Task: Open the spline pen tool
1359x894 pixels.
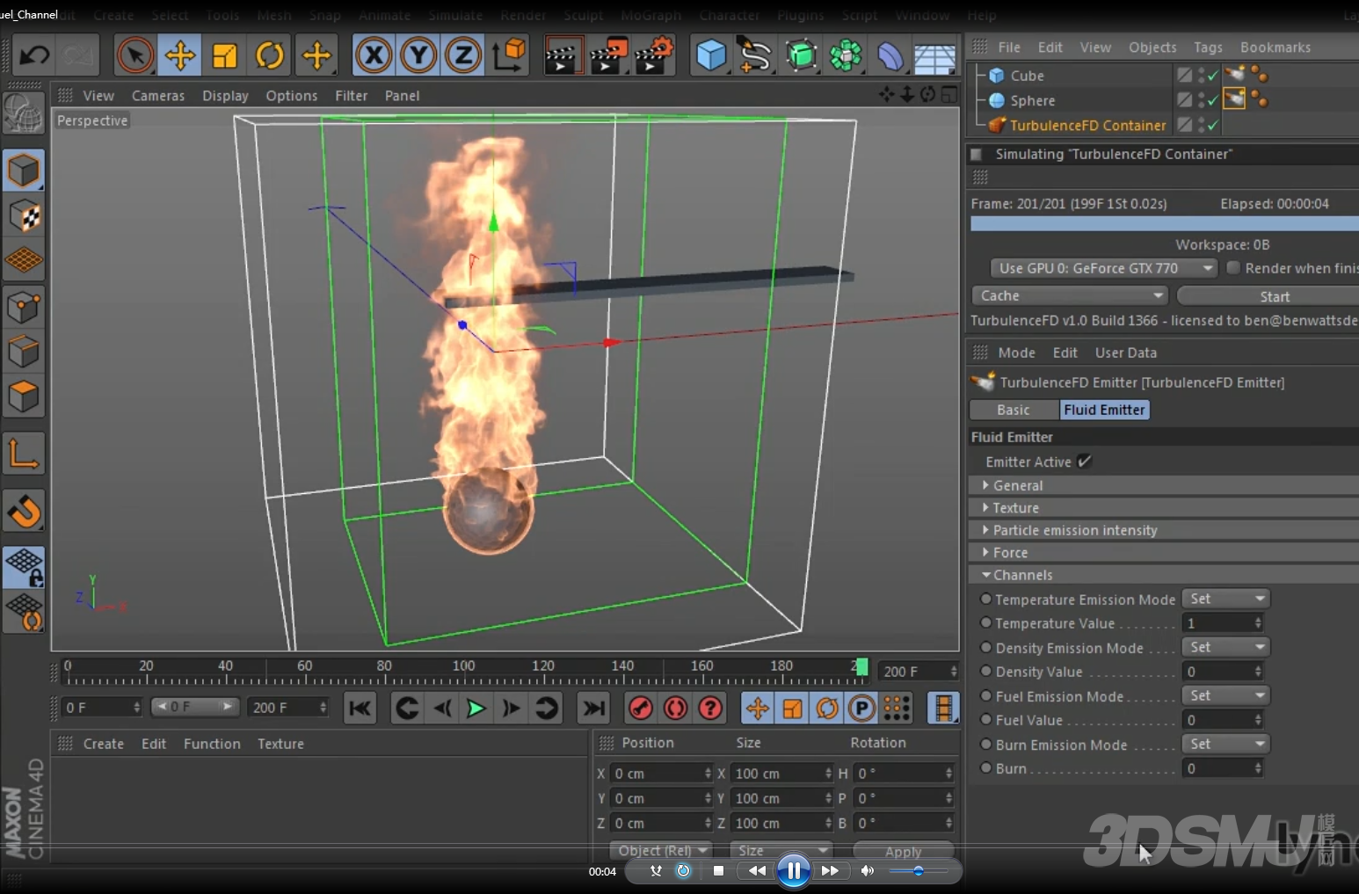Action: [755, 55]
